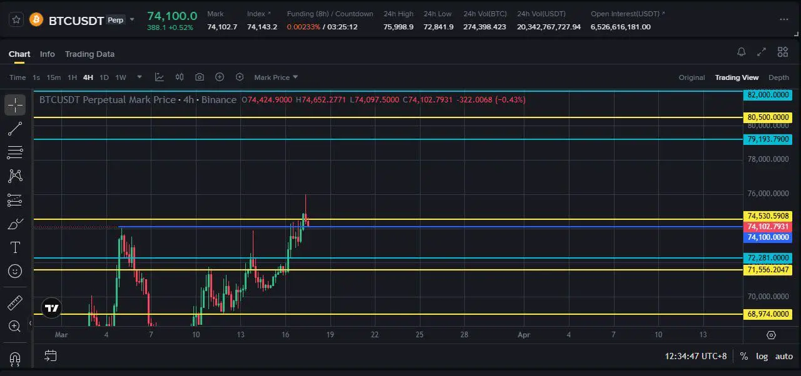Open the emoji icons tool

tap(15, 271)
